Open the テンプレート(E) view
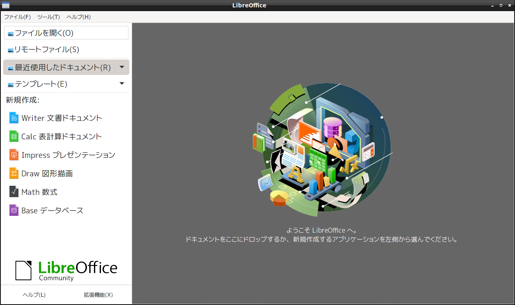 pos(59,84)
